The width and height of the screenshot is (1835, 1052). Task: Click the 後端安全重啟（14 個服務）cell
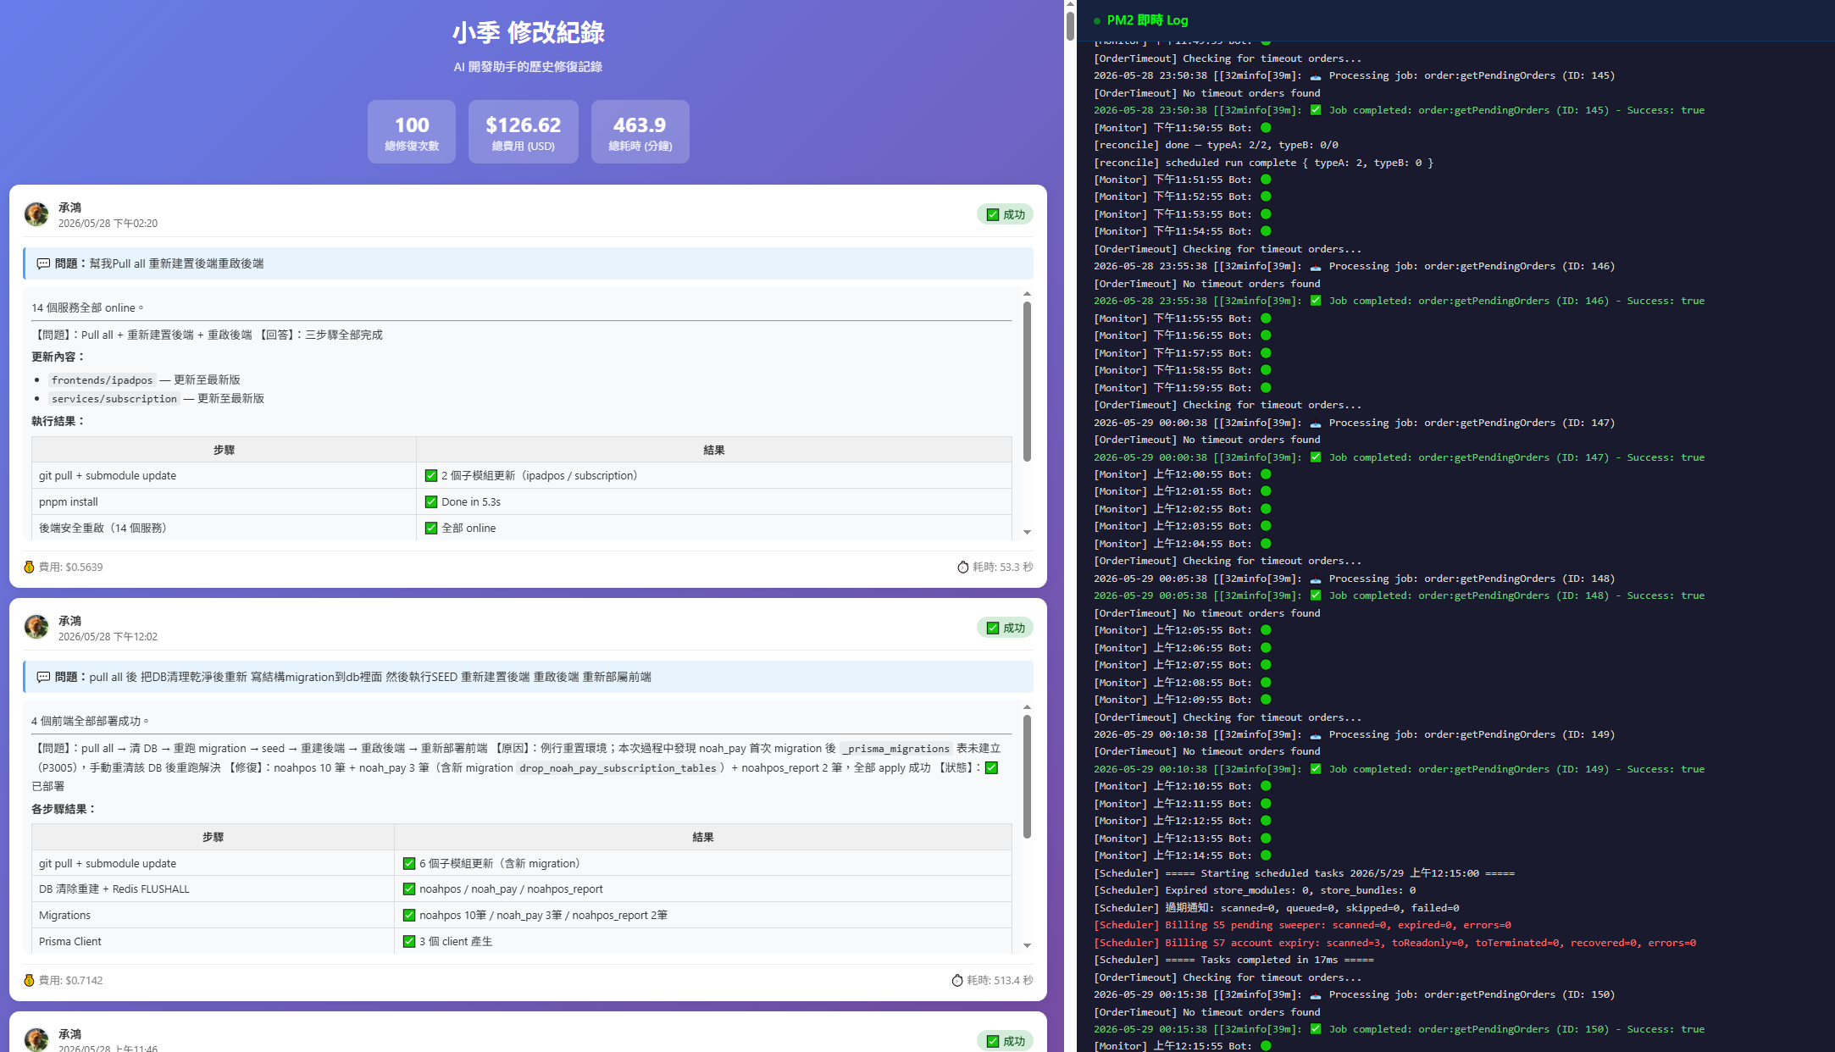click(224, 528)
